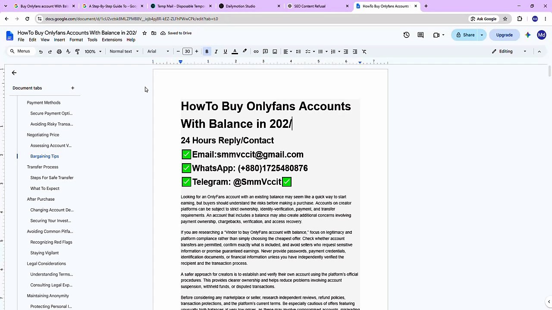Click the Share button
The height and width of the screenshot is (310, 552).
(465, 35)
